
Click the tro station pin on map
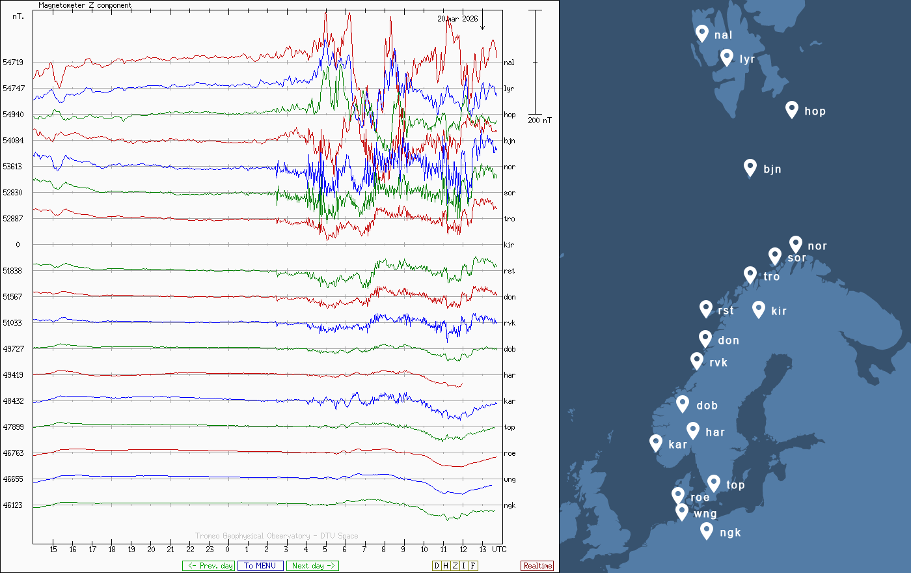click(750, 275)
